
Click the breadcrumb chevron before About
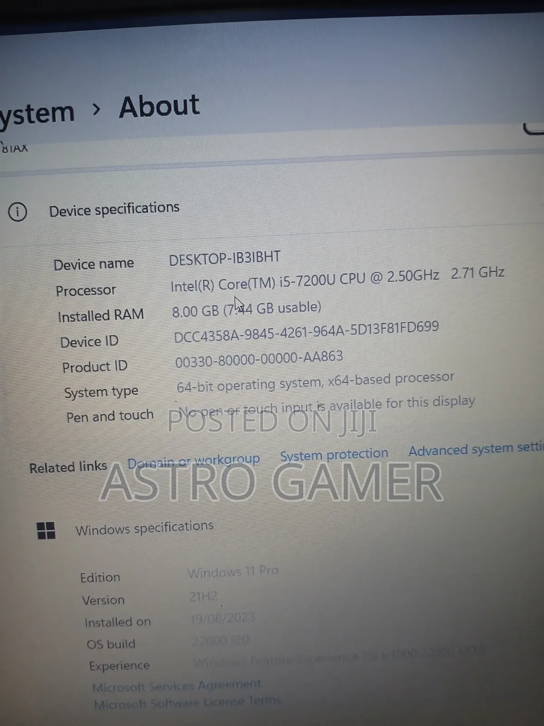96,109
